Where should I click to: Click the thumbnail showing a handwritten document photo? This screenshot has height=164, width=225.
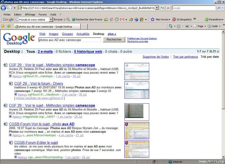pyautogui.click(x=137, y=112)
